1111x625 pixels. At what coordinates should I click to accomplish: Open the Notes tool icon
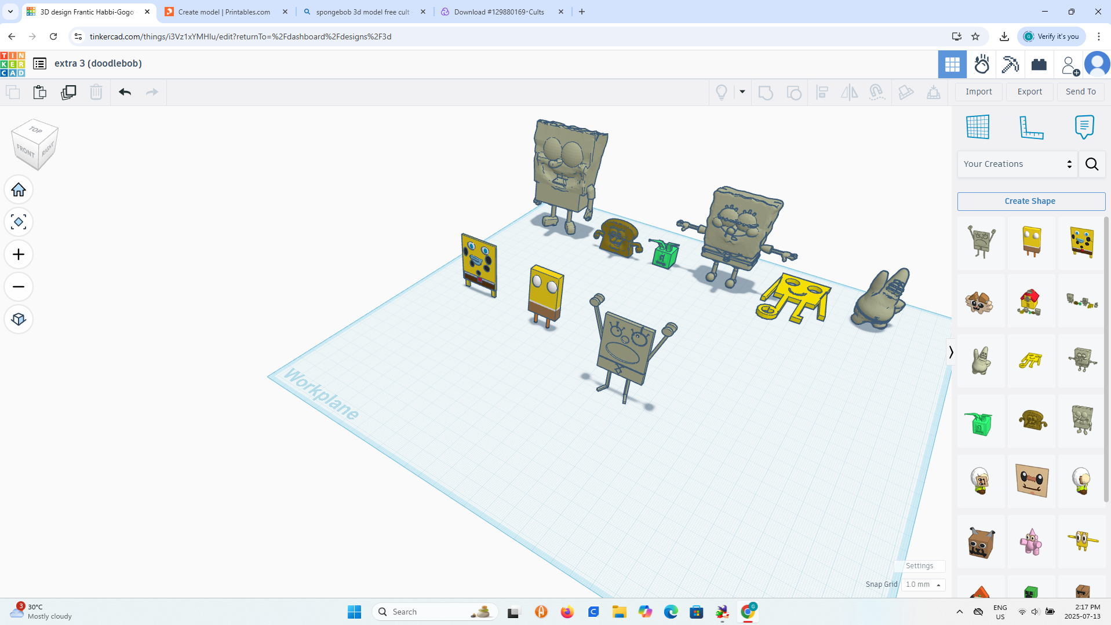pyautogui.click(x=1084, y=127)
